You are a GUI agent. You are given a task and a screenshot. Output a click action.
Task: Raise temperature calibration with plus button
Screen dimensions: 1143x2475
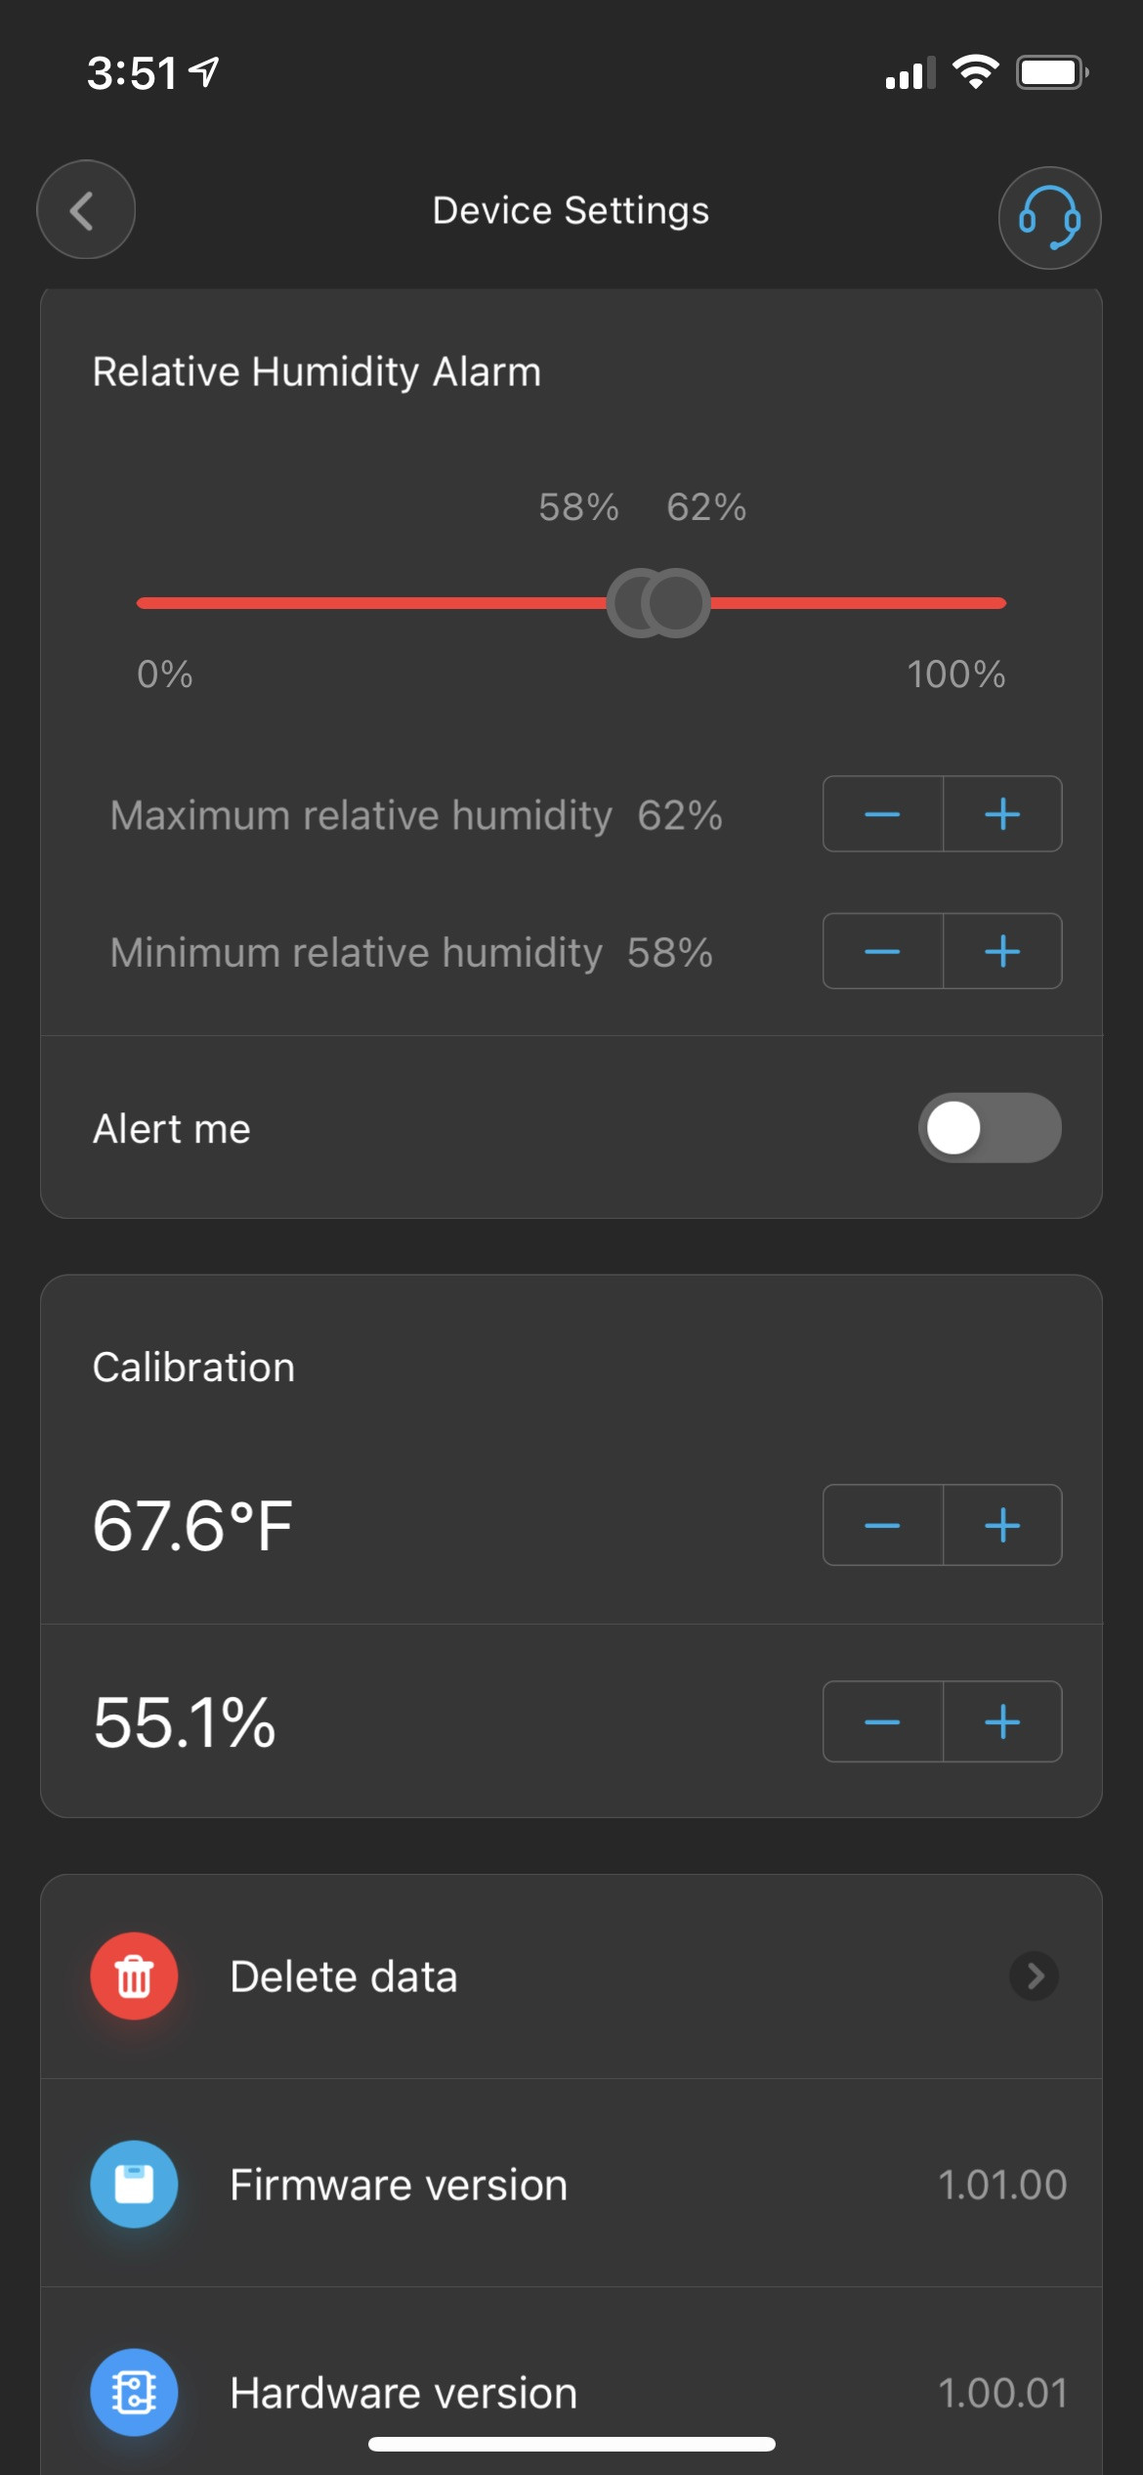(1002, 1525)
